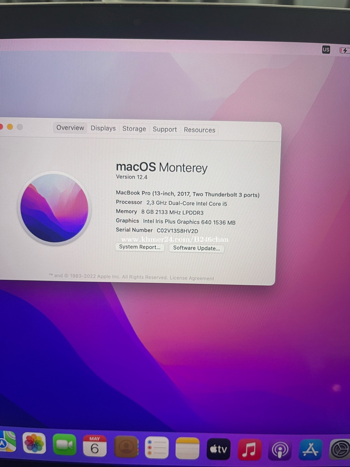Switch to the Storage tab
Viewport: 350px width, 467px height.
[x=134, y=129]
